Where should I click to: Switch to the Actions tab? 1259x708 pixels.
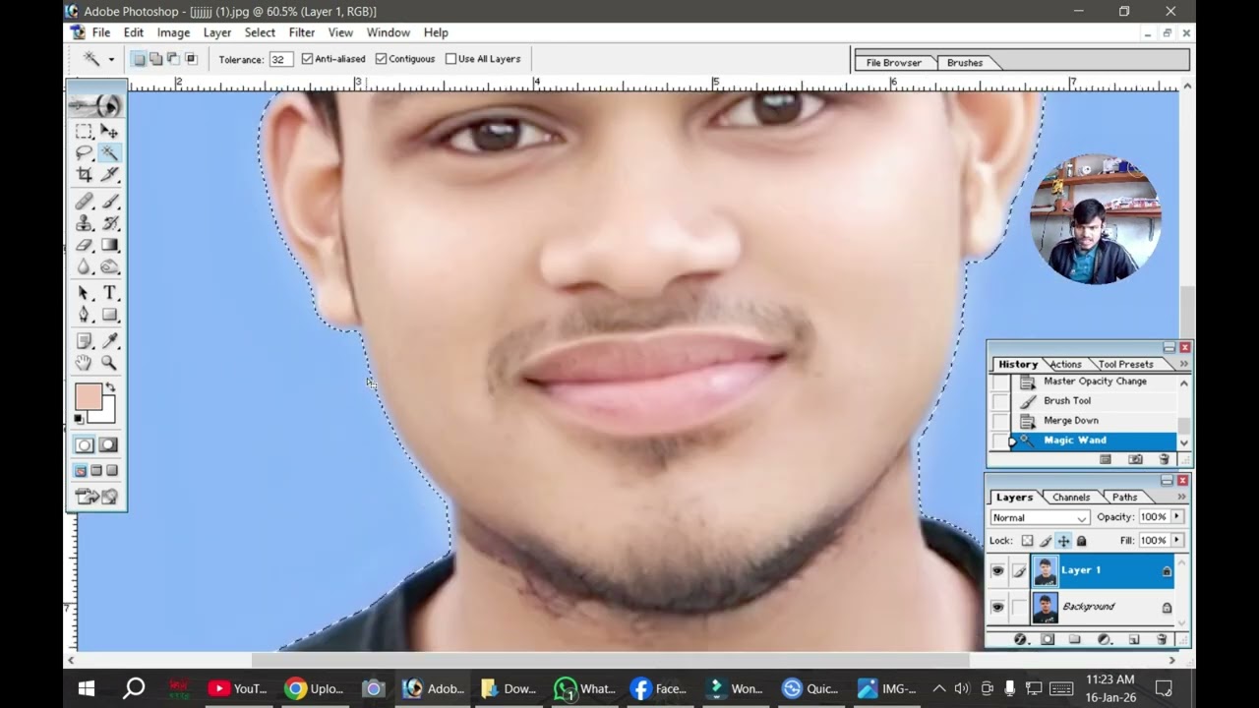pos(1065,365)
